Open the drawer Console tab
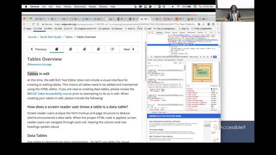This screenshot has width=276, height=155. [x=154, y=112]
